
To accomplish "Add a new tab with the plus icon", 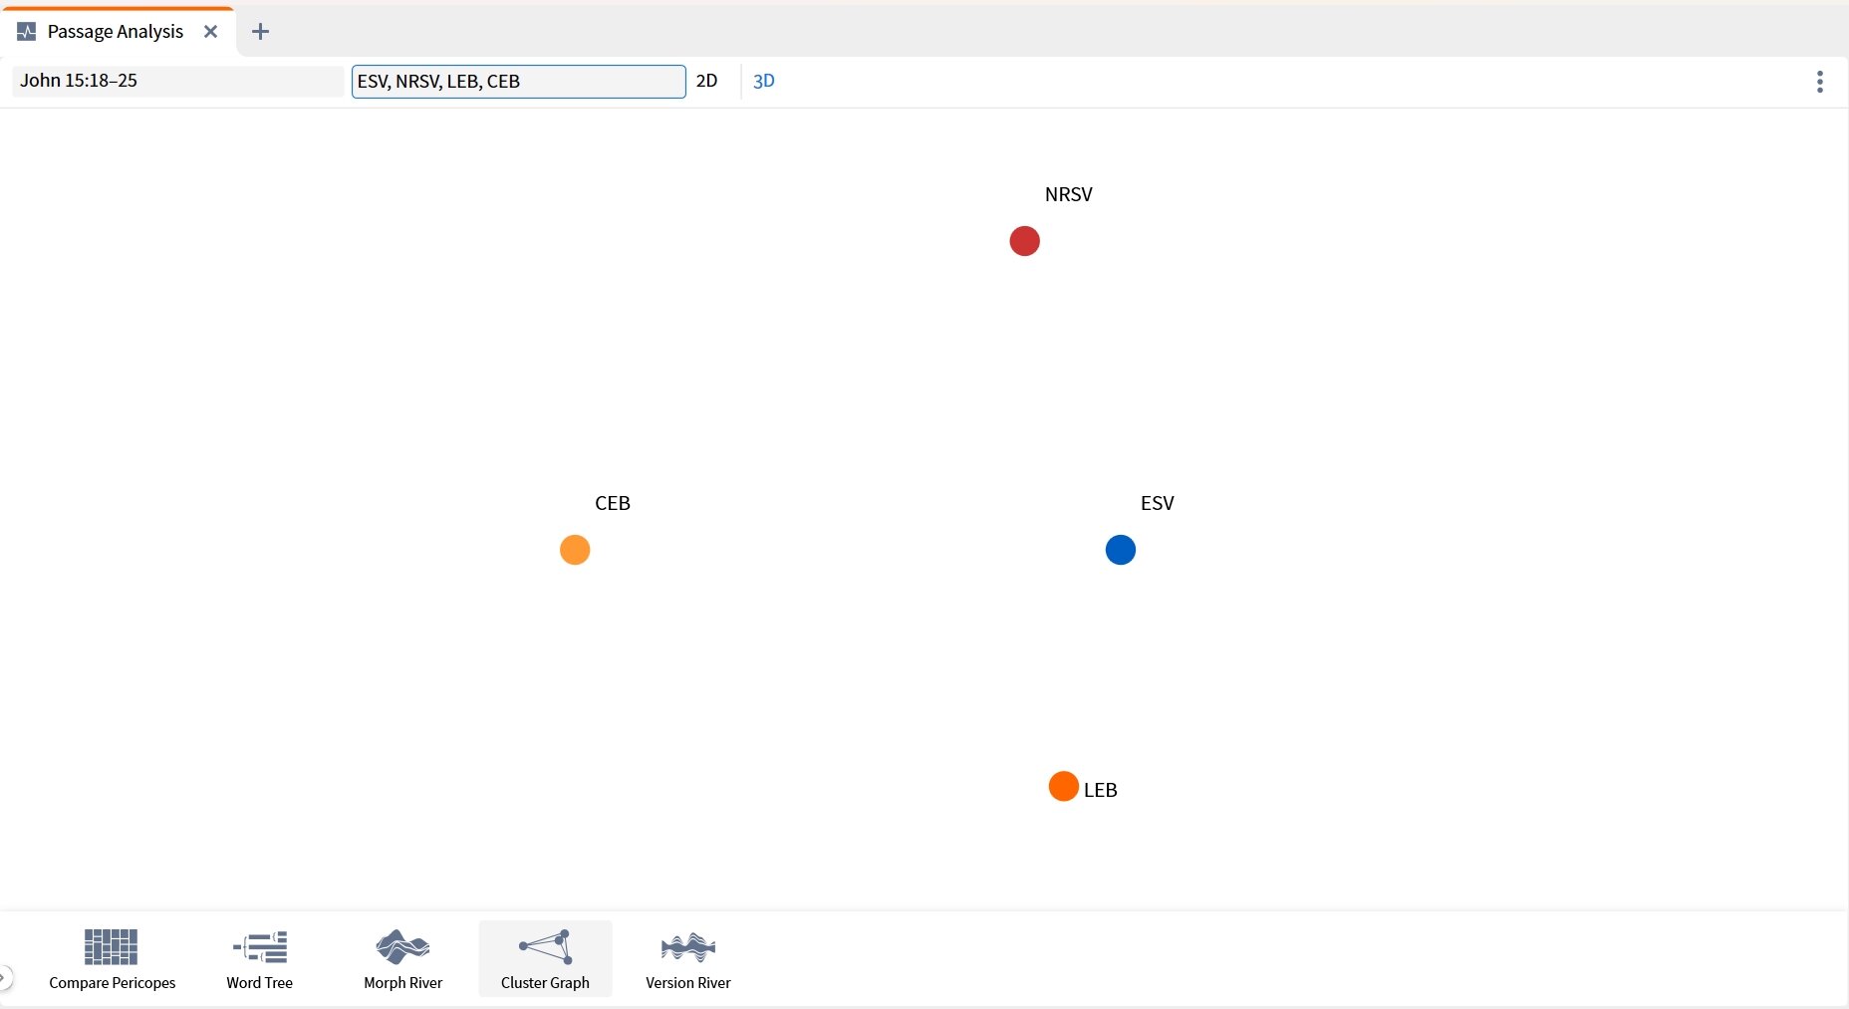I will (260, 32).
